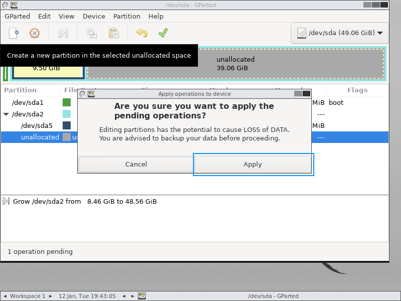Open the Partition menu
Viewport: 401px width, 301px height.
tap(126, 16)
